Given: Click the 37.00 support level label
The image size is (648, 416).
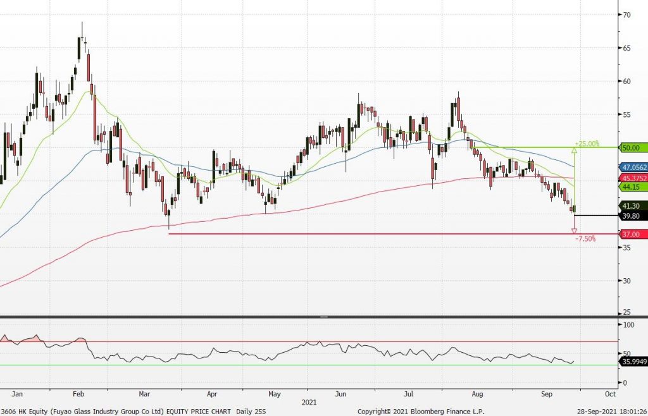Looking at the screenshot, I should click(633, 235).
